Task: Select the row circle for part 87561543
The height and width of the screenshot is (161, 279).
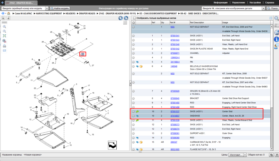Action: 133,40
